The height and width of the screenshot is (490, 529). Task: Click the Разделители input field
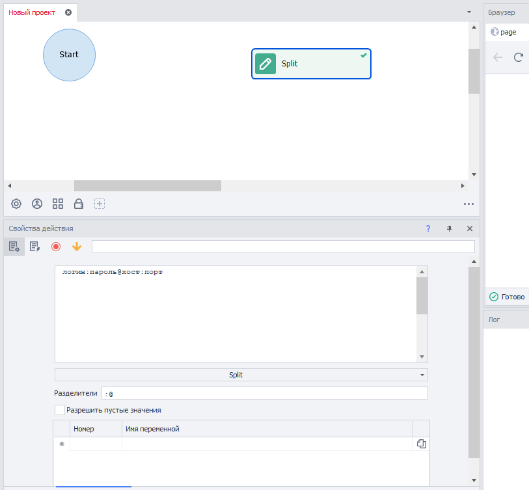click(264, 393)
